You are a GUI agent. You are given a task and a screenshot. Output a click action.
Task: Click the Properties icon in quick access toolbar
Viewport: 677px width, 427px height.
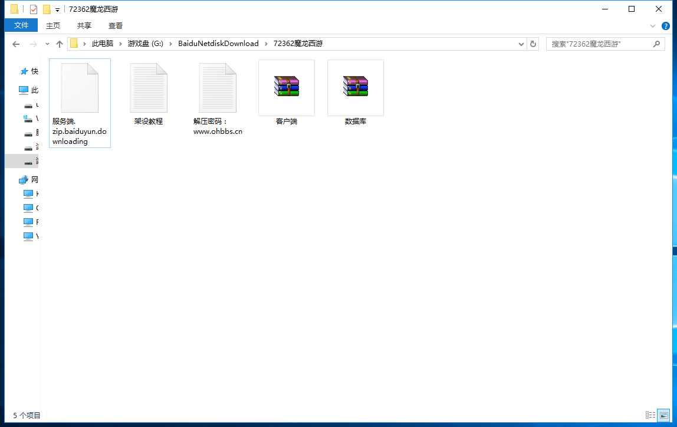[x=34, y=9]
